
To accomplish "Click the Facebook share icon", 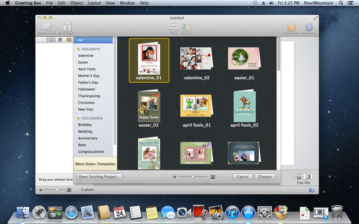I will [311, 190].
